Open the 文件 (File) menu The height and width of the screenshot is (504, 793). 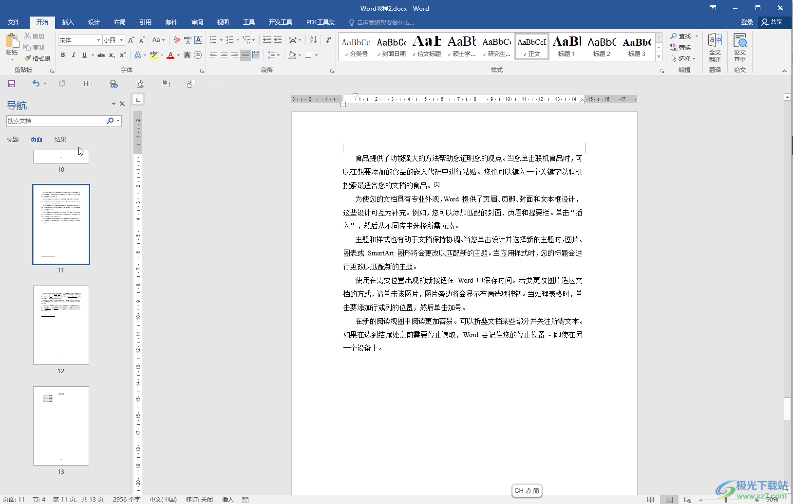(14, 22)
